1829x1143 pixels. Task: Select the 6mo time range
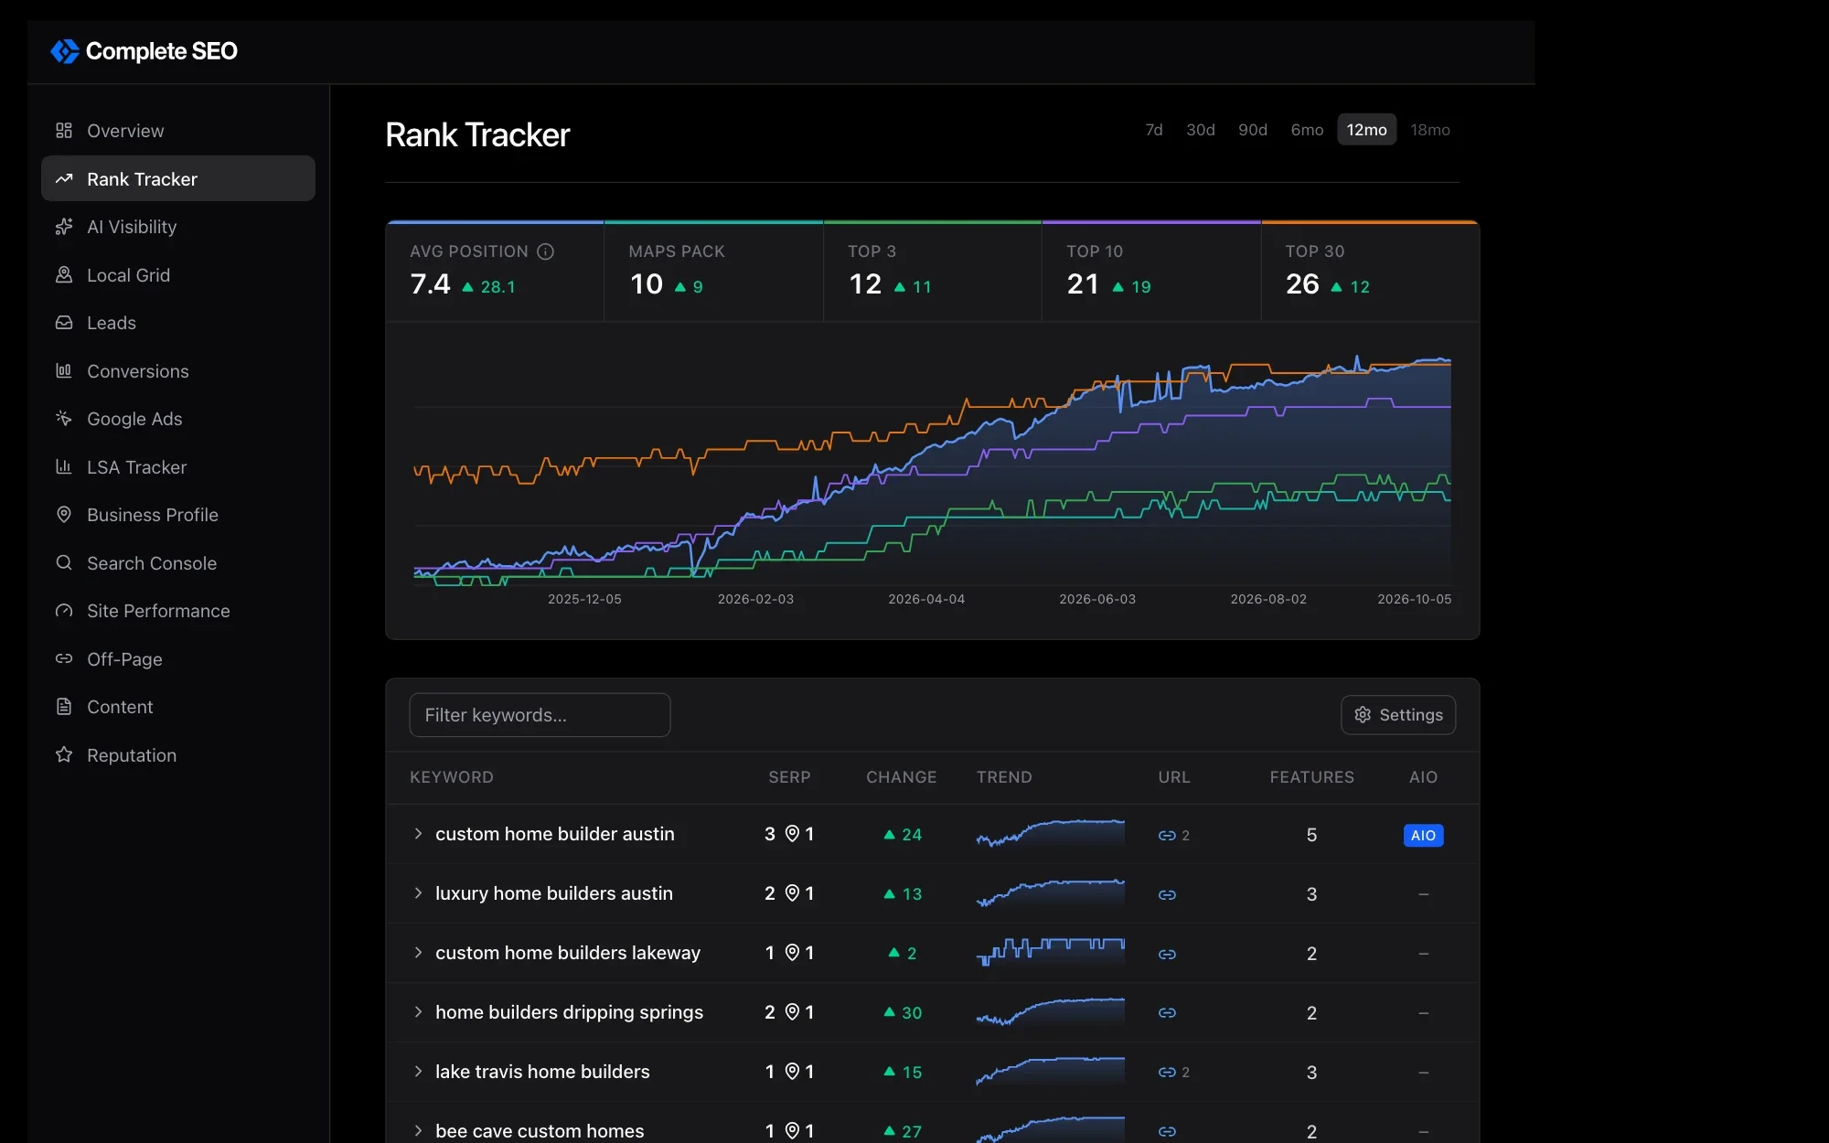coord(1307,130)
